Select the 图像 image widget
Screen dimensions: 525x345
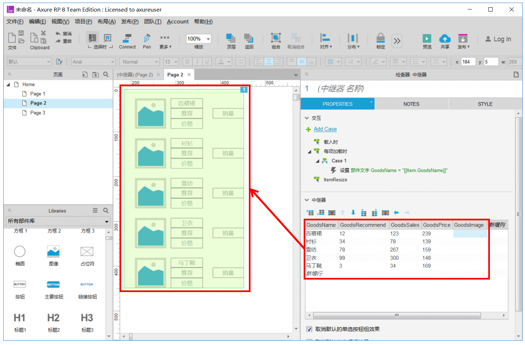(53, 255)
